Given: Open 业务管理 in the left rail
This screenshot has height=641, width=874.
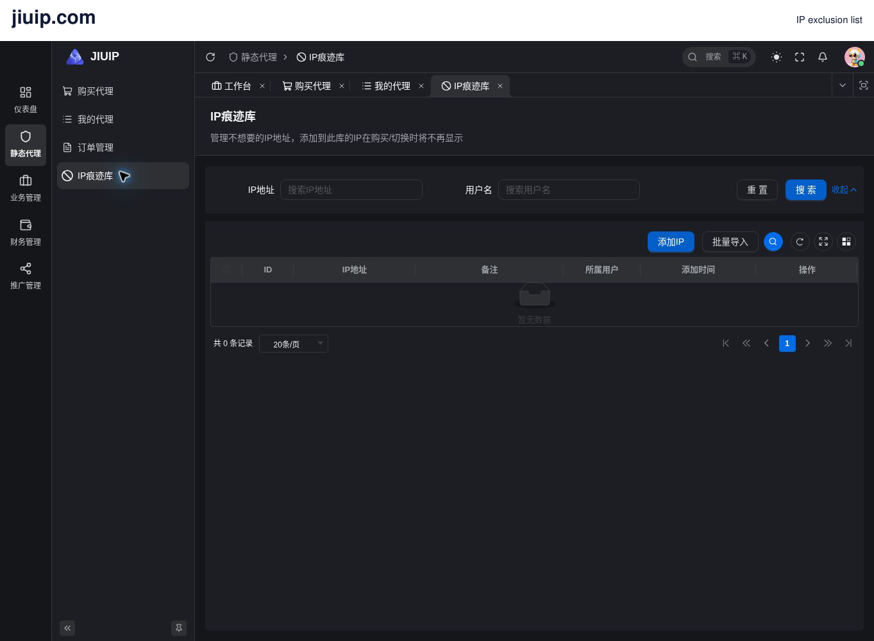Looking at the screenshot, I should click(26, 188).
